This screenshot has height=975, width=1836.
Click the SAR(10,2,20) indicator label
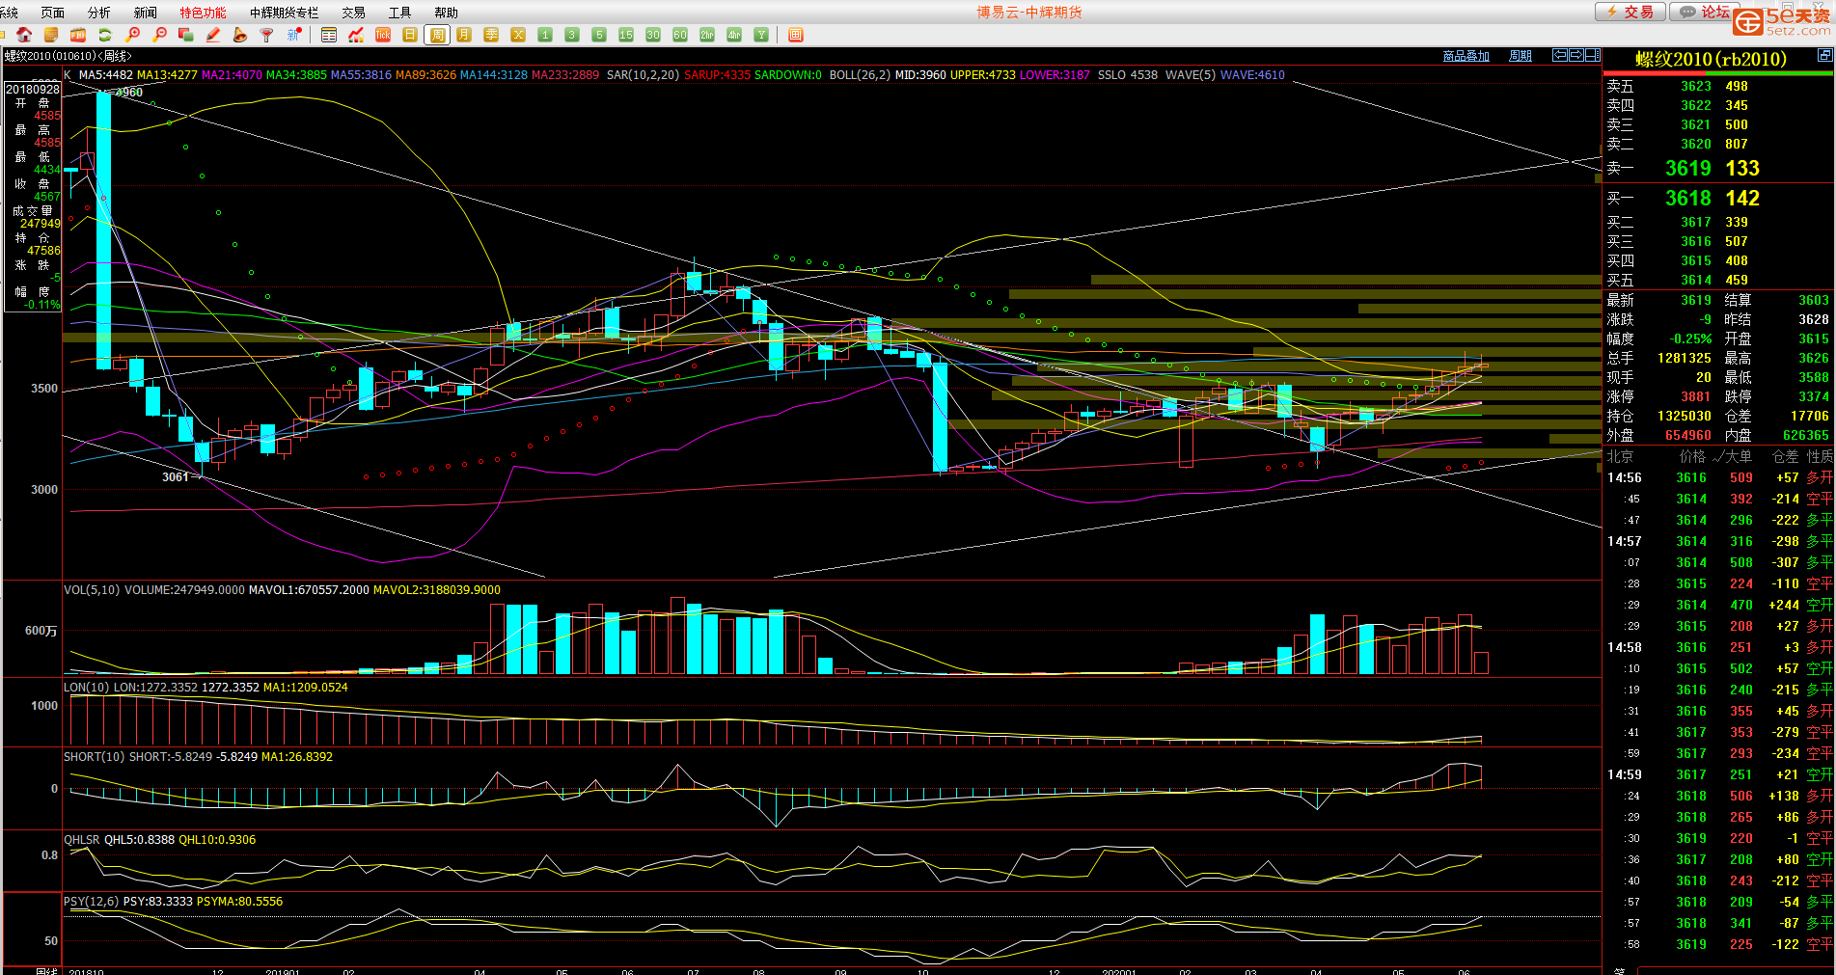pos(643,75)
